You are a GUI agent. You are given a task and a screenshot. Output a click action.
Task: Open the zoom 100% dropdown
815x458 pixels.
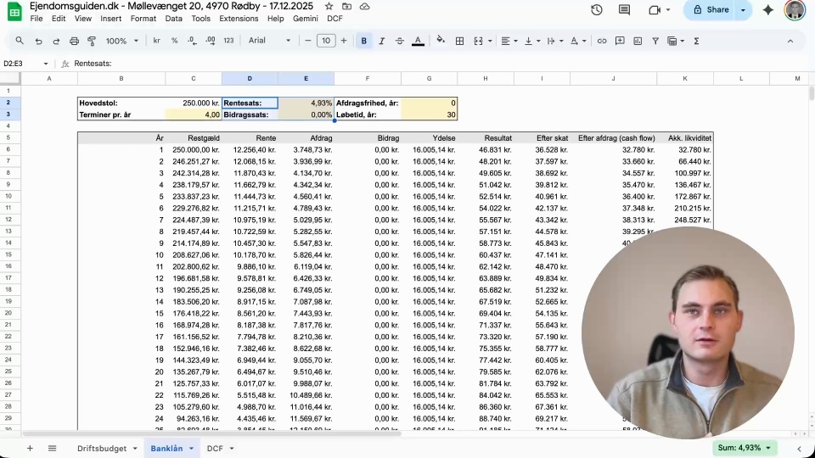pyautogui.click(x=121, y=41)
